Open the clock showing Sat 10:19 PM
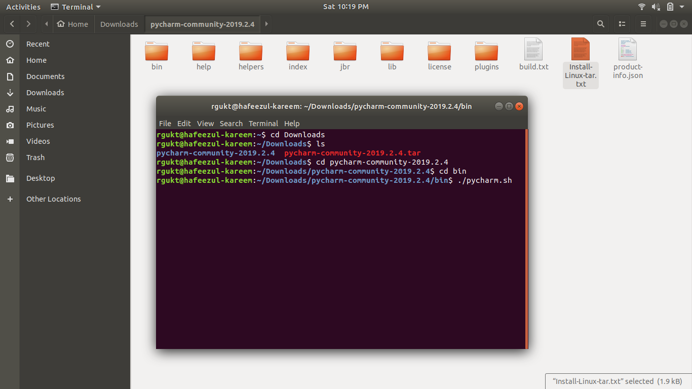 tap(345, 7)
